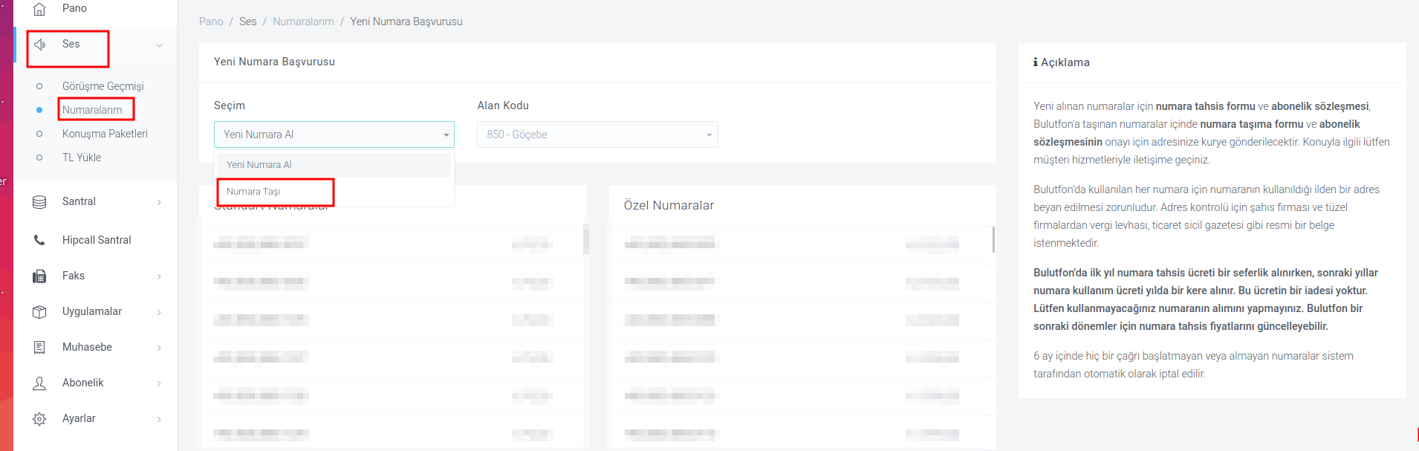Click the Numaralarım breadcrumb link
Screen dimensions: 1419x451
(x=303, y=22)
